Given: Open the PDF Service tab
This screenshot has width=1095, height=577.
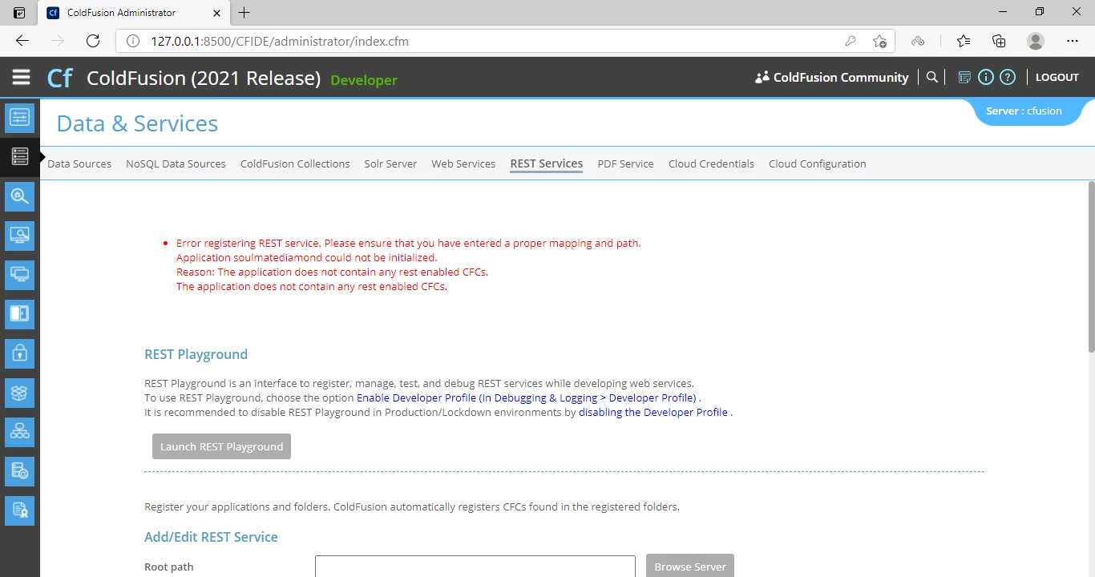Looking at the screenshot, I should click(x=625, y=163).
